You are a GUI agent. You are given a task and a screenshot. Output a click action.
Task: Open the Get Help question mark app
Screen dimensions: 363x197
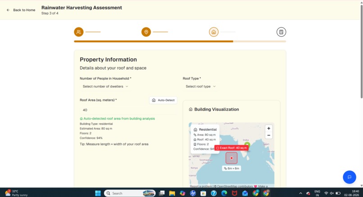tap(213, 193)
